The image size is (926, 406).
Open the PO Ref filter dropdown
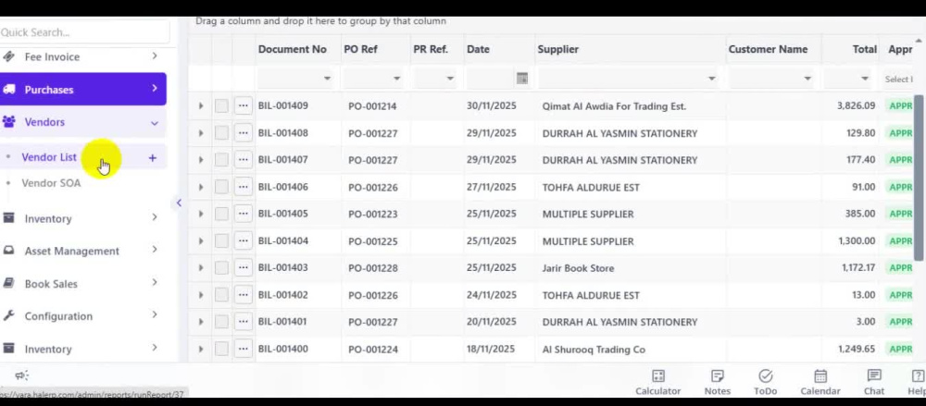coord(397,79)
